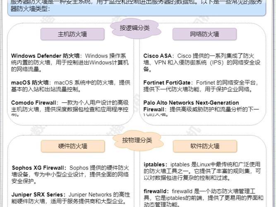Click the text 安全保护 under Sophos

[x=22, y=181]
